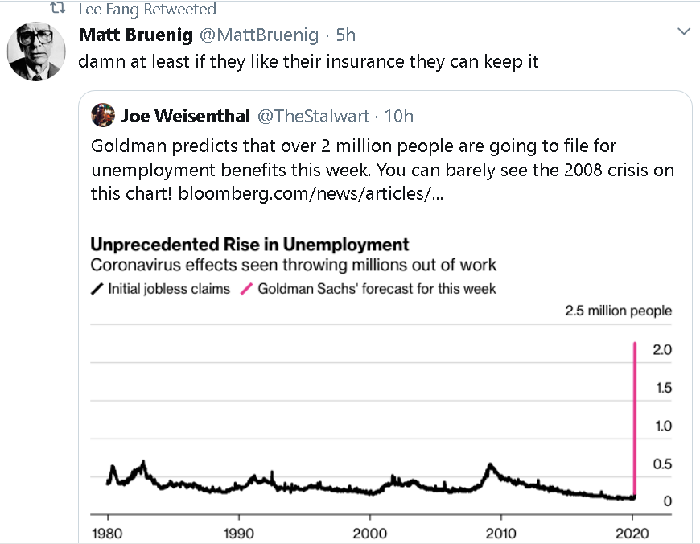The image size is (700, 544).
Task: Click Matt Bruenig's tweet text
Action: pyautogui.click(x=308, y=61)
